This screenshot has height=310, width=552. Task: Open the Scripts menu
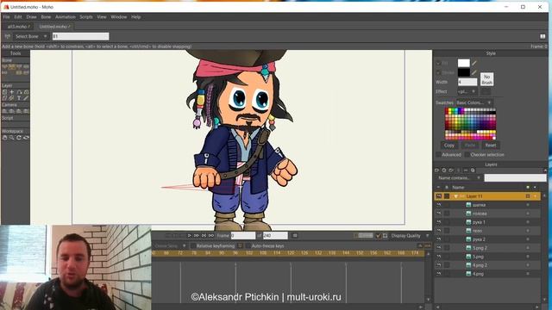pos(86,17)
